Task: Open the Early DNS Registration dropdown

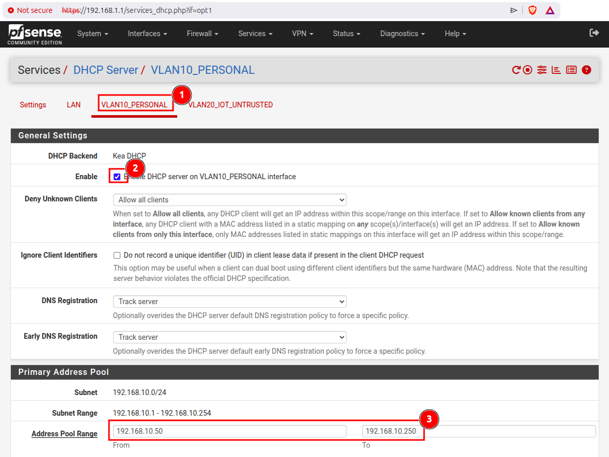Action: point(229,337)
